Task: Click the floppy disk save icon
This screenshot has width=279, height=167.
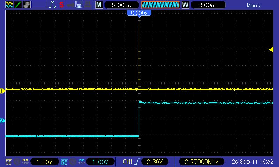Action: (79, 5)
